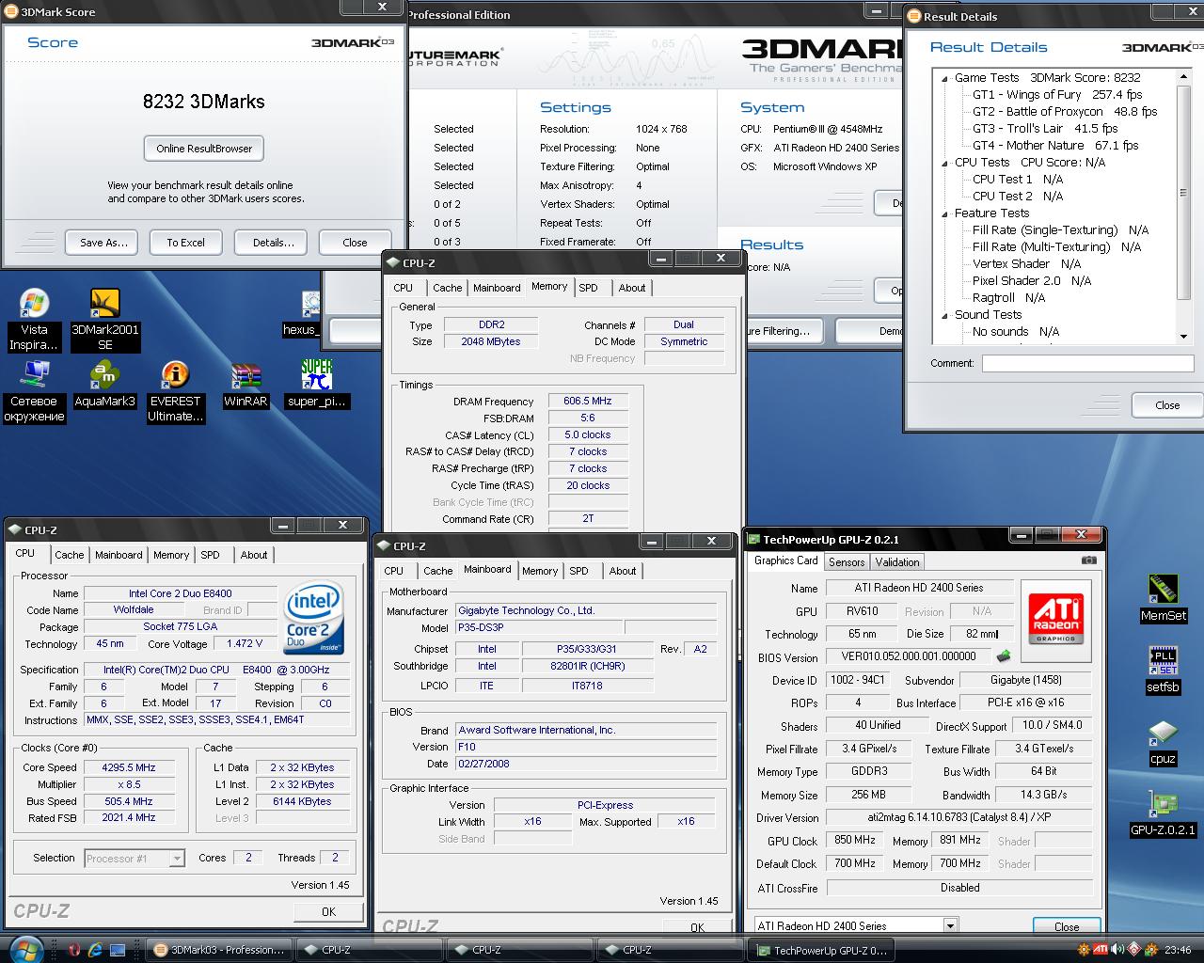Image resolution: width=1204 pixels, height=963 pixels.
Task: Switch to TechPowerUp GPU-Z taskbar button
Action: (820, 950)
